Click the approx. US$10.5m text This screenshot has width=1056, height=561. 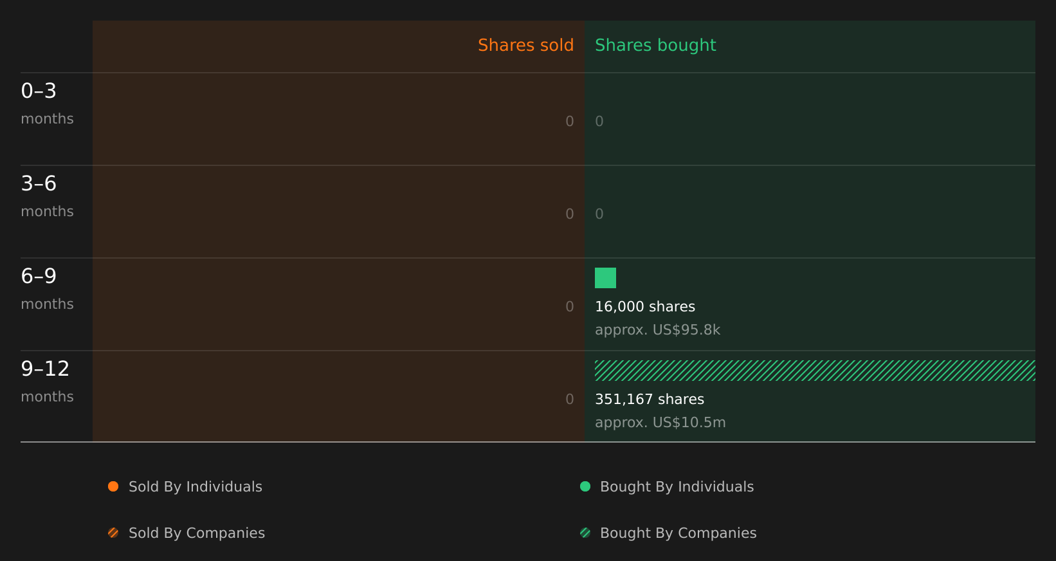click(x=660, y=423)
